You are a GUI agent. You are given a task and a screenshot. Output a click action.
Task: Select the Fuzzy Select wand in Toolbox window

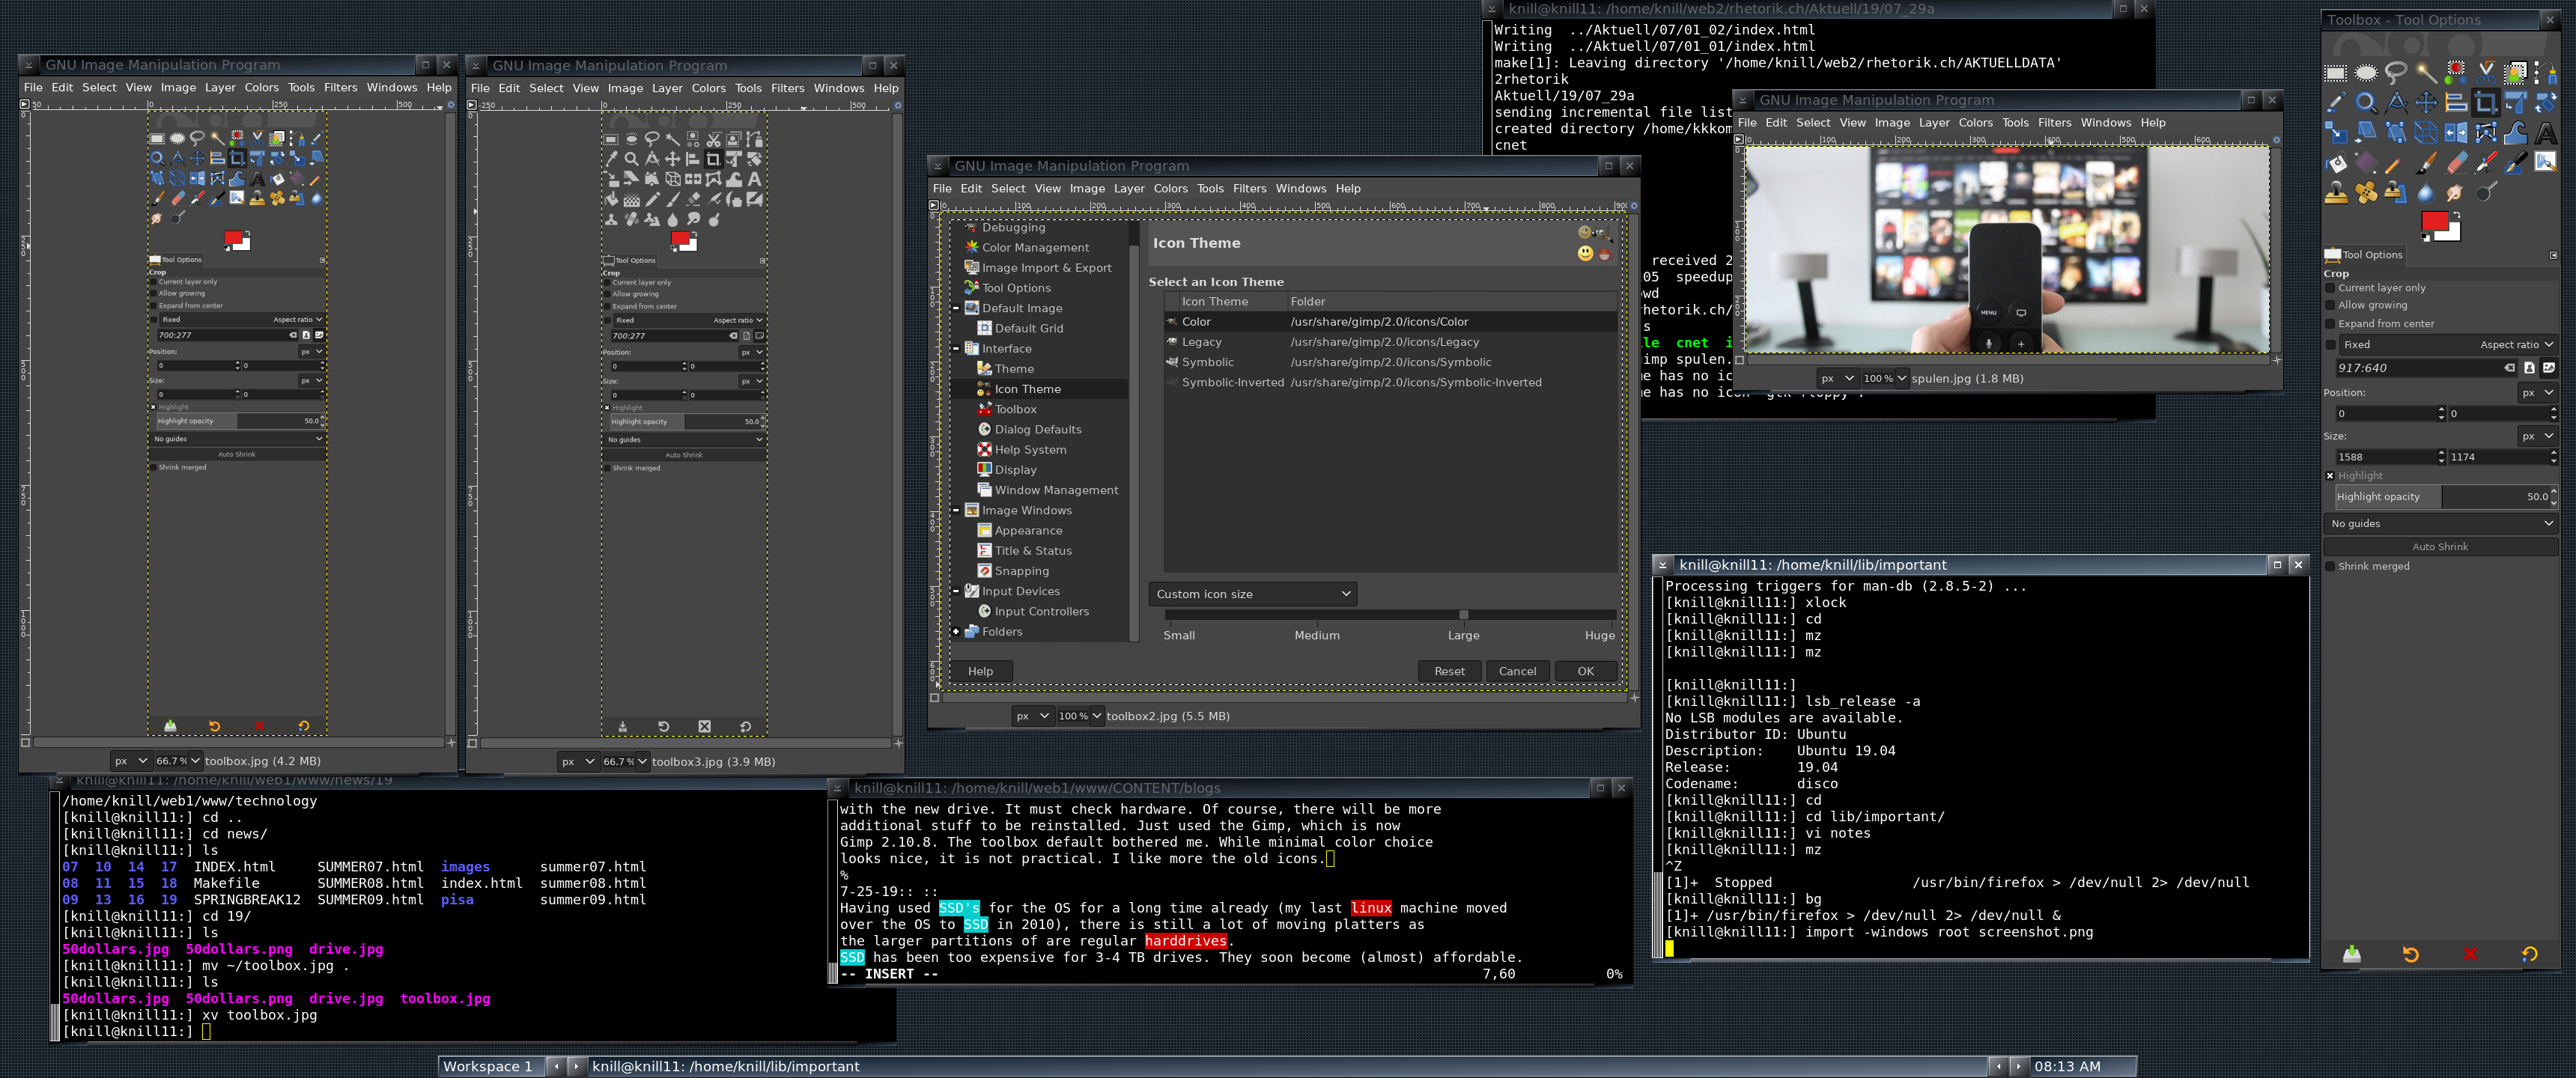(2426, 73)
